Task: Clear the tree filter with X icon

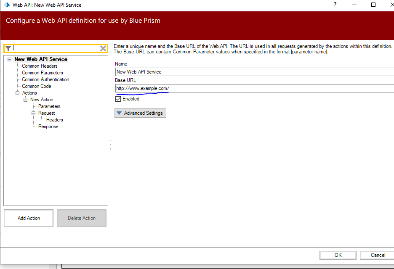Action: pyautogui.click(x=103, y=48)
